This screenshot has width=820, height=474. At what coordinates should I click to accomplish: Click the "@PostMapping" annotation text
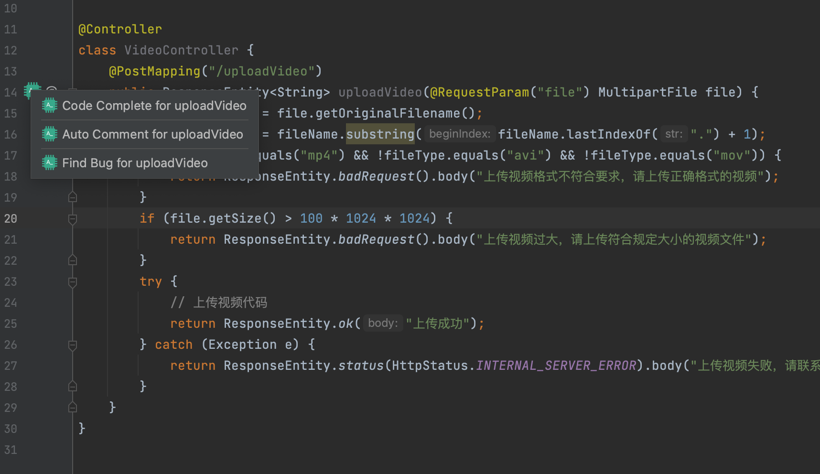(154, 71)
